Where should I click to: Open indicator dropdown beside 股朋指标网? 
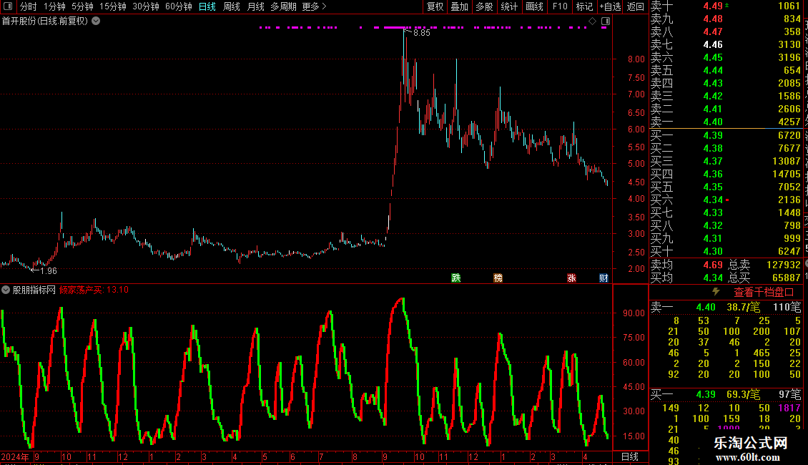[x=6, y=290]
